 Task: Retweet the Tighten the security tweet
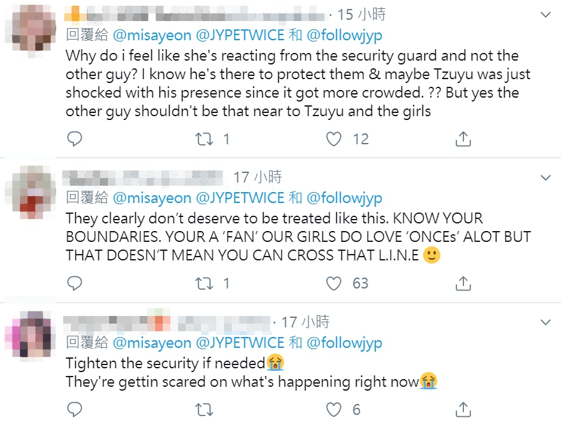pos(204,409)
